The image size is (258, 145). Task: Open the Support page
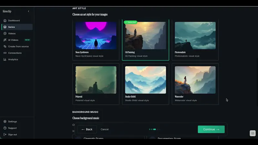pos(17,128)
